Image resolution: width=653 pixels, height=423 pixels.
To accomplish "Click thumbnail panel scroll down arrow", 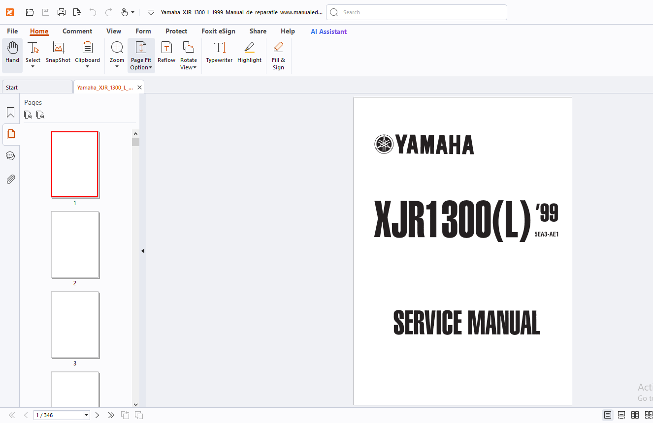I will (x=135, y=404).
